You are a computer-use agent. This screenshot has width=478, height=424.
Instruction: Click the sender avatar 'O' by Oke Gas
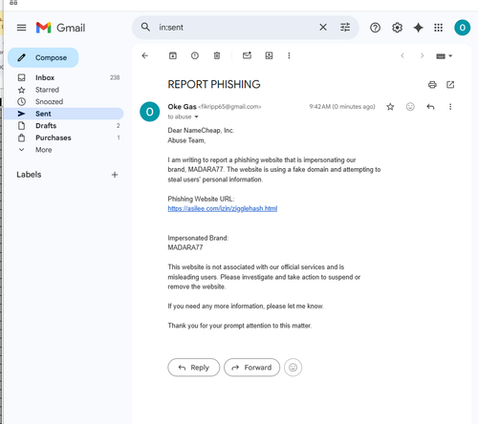pyautogui.click(x=149, y=112)
